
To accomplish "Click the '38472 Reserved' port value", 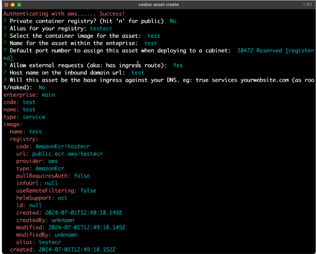I will [x=259, y=50].
